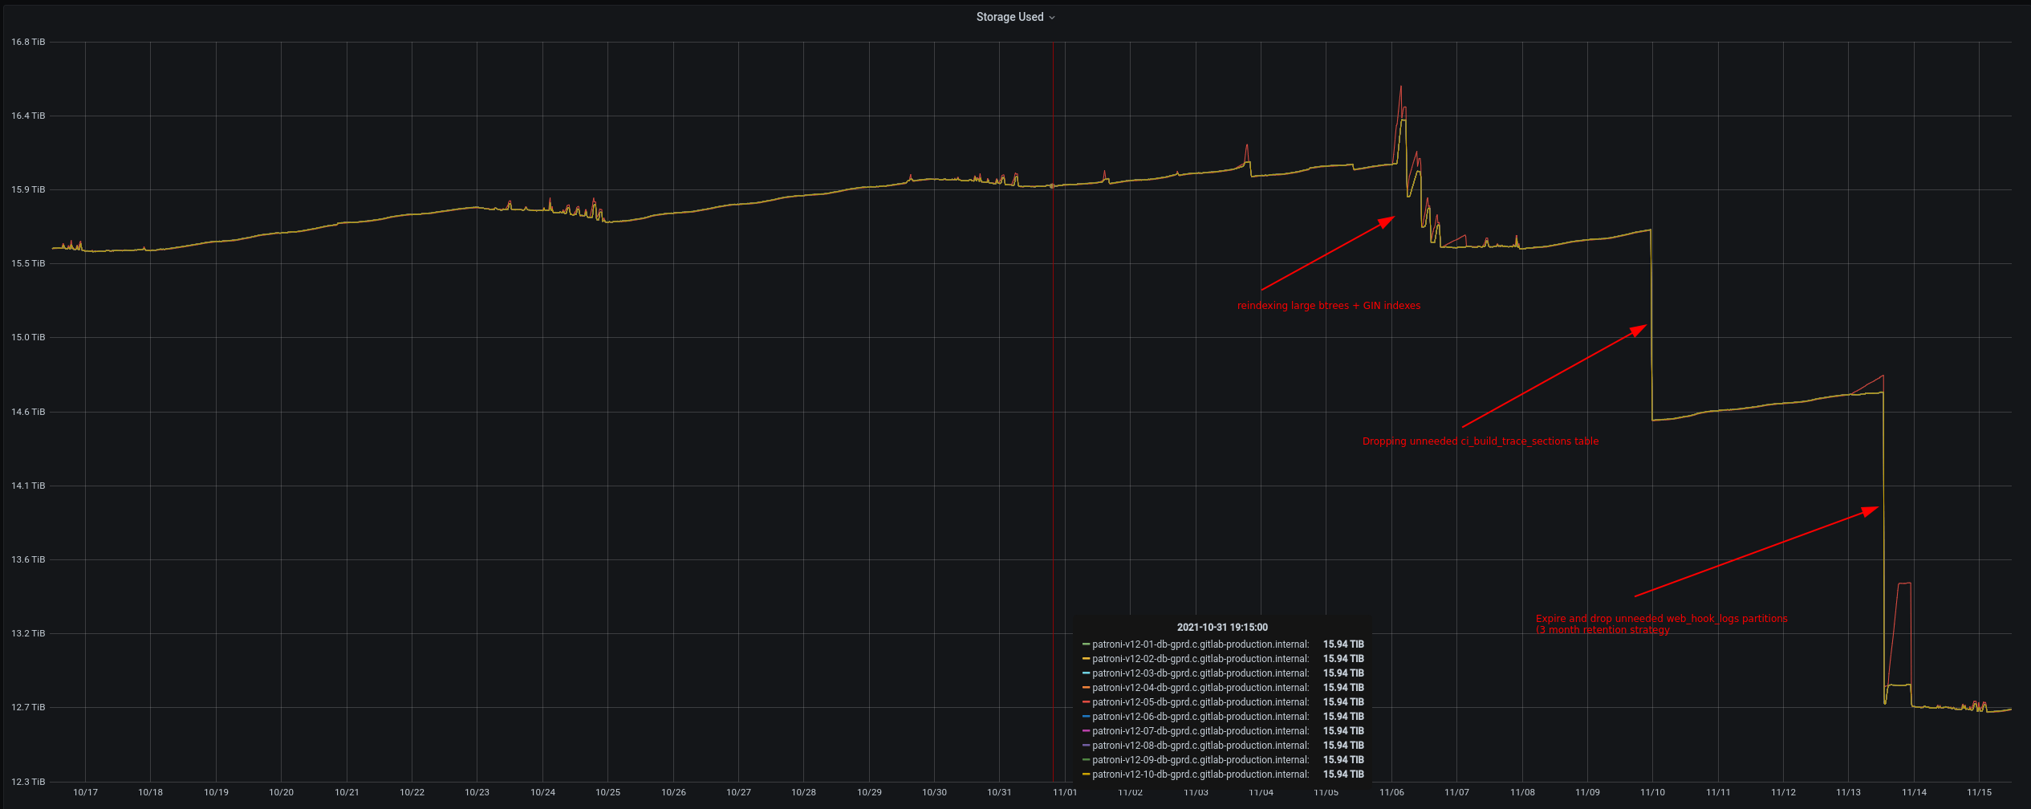Click the 11/10 date on x-axis
The image size is (2031, 809).
point(1652,792)
